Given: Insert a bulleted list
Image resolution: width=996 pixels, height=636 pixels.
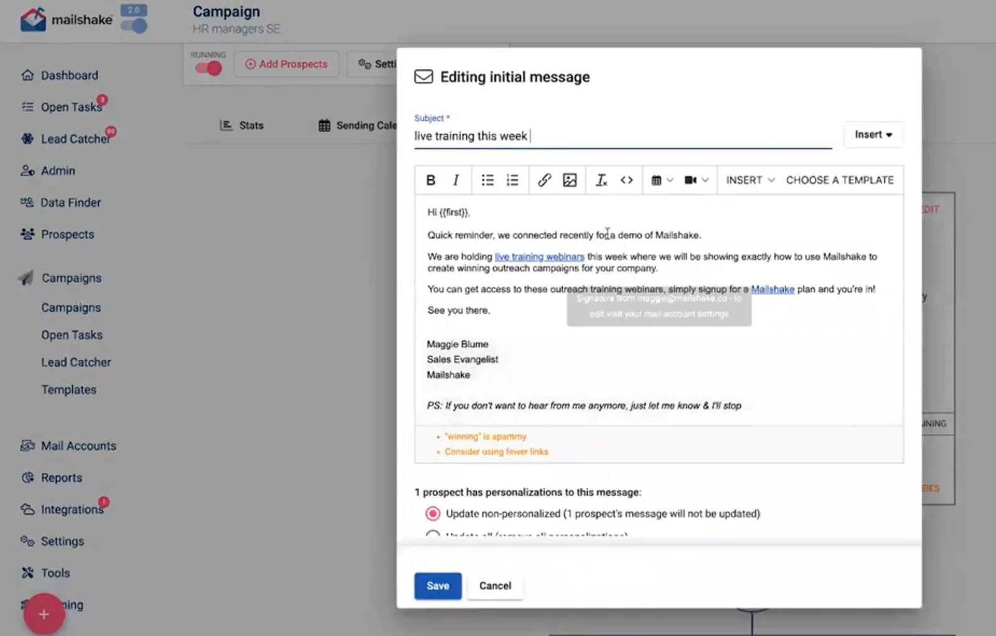Looking at the screenshot, I should 487,180.
